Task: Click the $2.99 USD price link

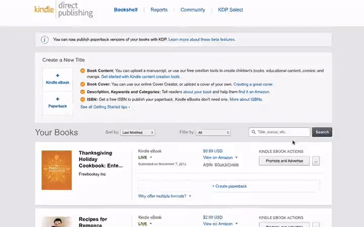Action: tap(213, 217)
